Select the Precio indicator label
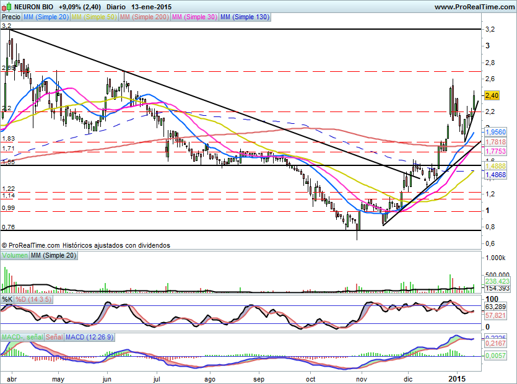 click(x=11, y=17)
